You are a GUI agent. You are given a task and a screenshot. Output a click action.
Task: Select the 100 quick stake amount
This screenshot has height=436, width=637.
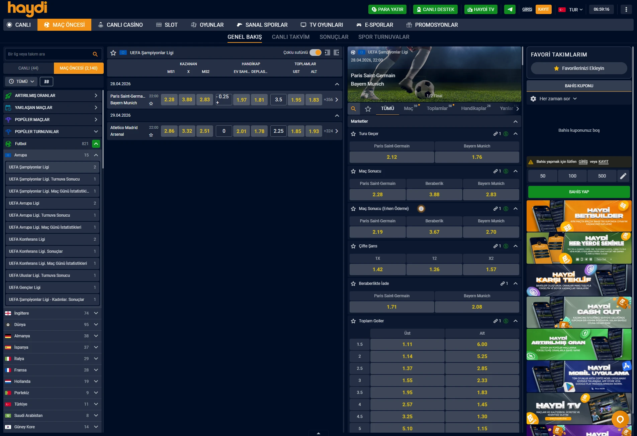click(x=572, y=176)
